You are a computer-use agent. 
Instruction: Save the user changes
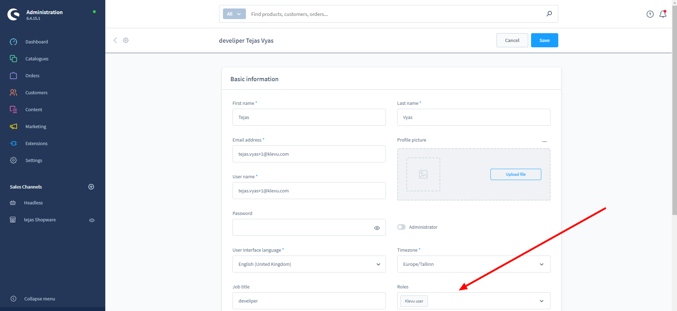544,40
